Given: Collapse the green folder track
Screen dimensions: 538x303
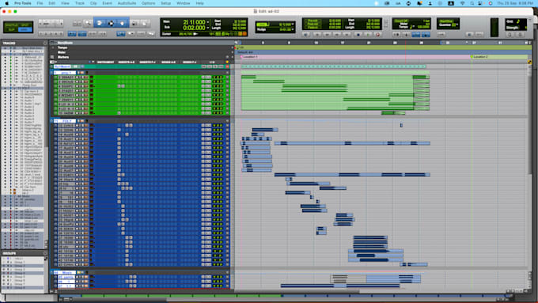Looking at the screenshot, I should point(51,73).
